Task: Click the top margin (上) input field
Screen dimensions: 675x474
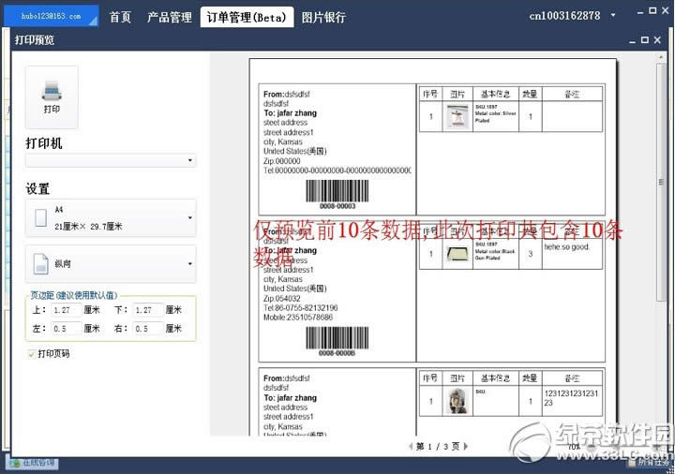Action: [x=71, y=310]
